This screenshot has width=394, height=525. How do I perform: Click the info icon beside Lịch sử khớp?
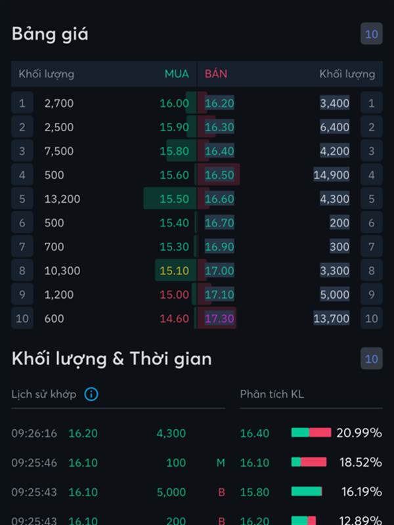coord(91,394)
